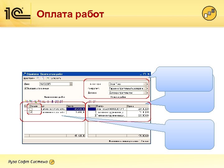Clear the Организация field with its x

point(147,84)
